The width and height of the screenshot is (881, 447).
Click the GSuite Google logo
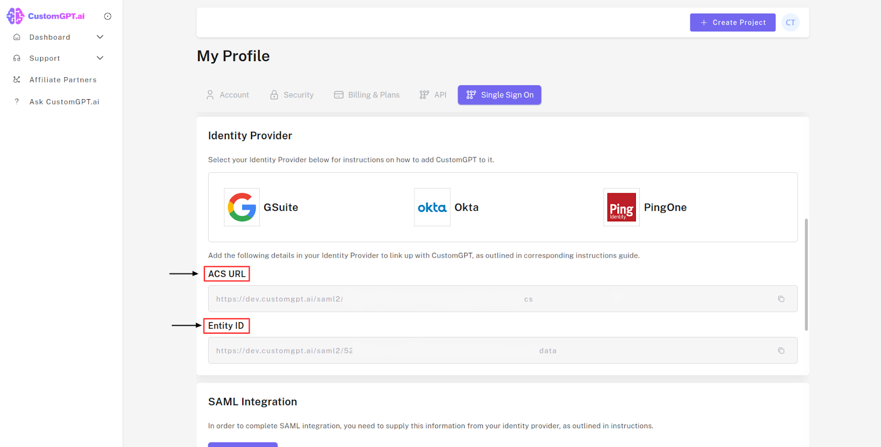(242, 208)
